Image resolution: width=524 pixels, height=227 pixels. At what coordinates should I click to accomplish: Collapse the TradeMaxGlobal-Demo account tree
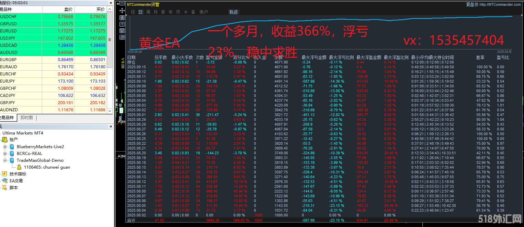coord(4,160)
